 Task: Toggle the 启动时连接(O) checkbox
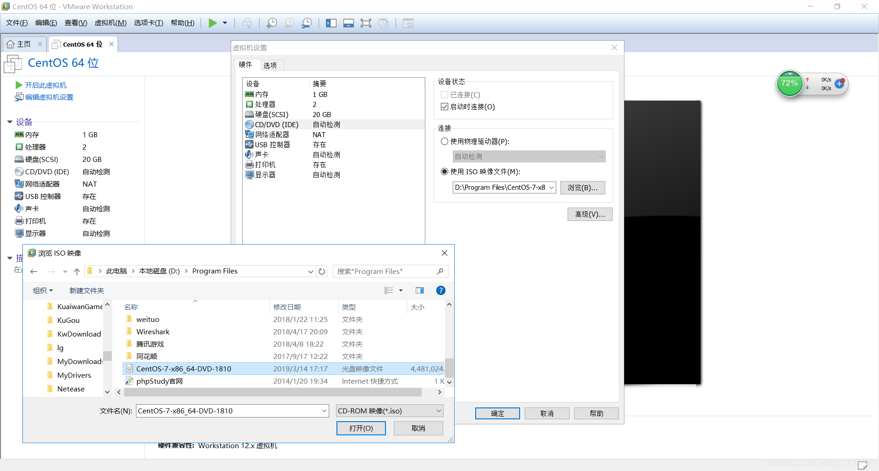(444, 107)
